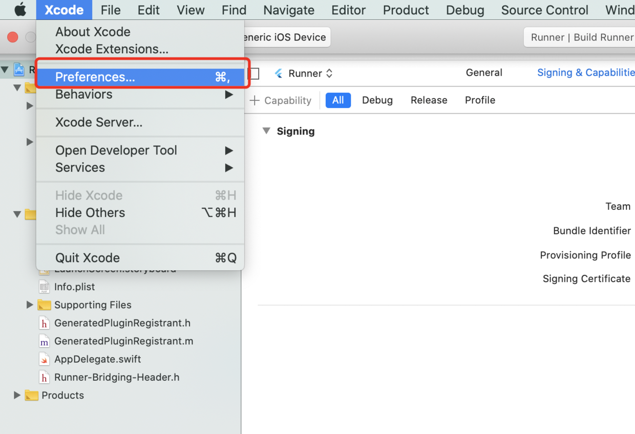Select GeneratedPluginRegistrant.h
Screen dimensions: 635x434
click(122, 323)
